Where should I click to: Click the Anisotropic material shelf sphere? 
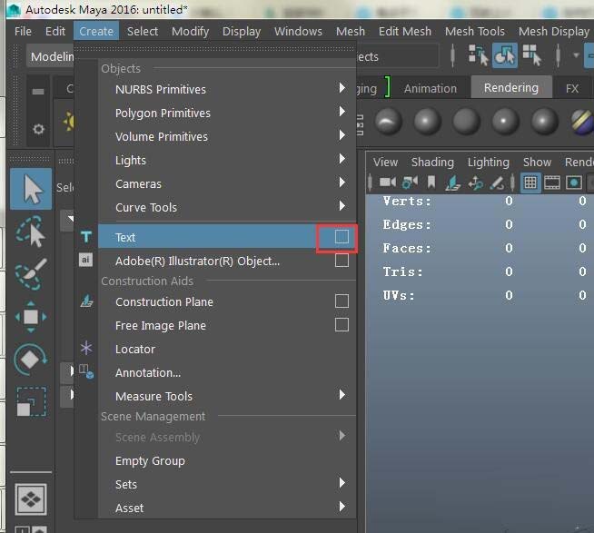389,122
